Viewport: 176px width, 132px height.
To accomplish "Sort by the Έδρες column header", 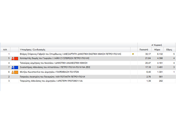I will point(169,50).
